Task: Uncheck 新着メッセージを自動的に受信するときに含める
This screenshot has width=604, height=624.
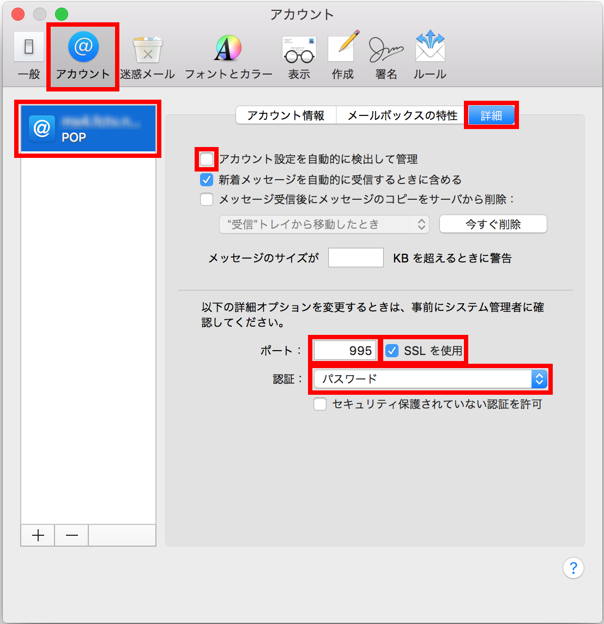Action: coord(207,180)
